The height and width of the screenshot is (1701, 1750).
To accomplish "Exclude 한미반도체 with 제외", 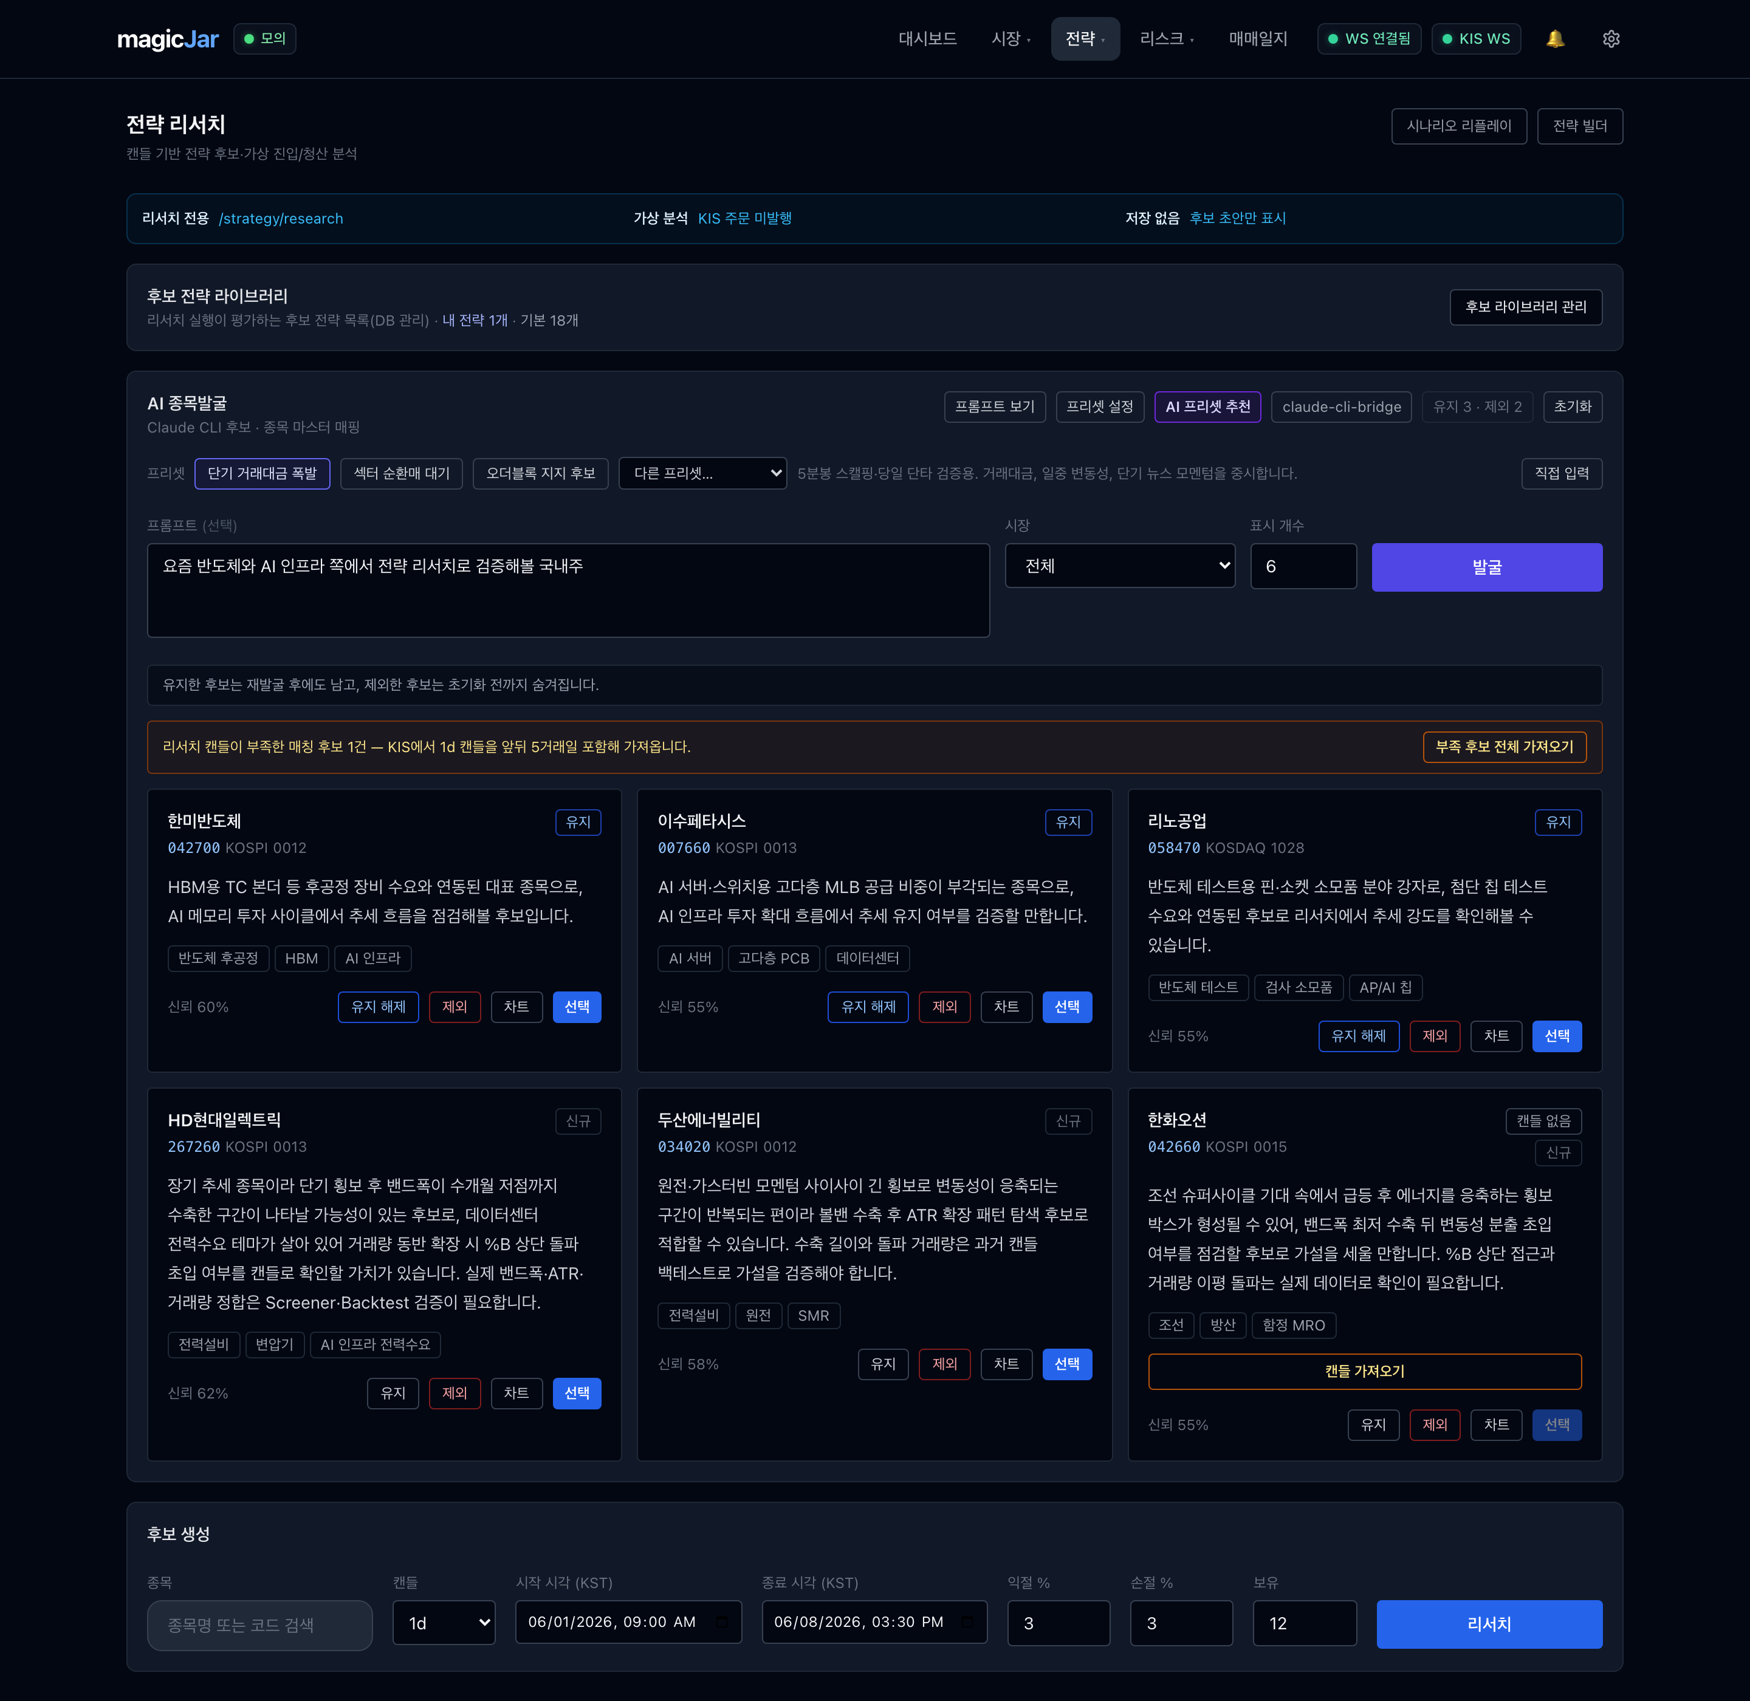I will pyautogui.click(x=455, y=1007).
